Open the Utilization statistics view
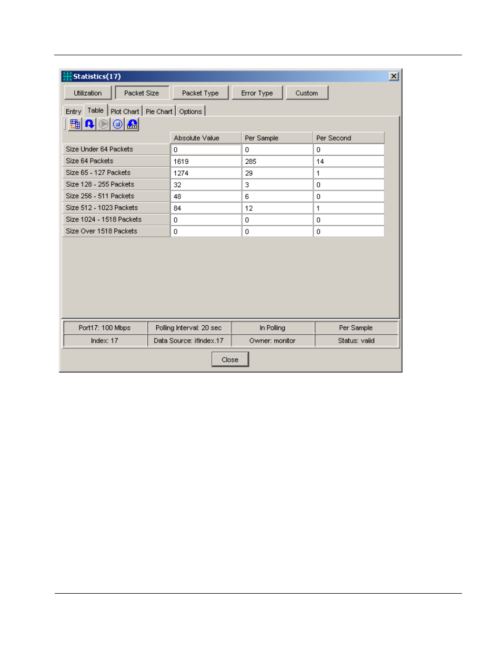This screenshot has width=502, height=650. (x=88, y=93)
